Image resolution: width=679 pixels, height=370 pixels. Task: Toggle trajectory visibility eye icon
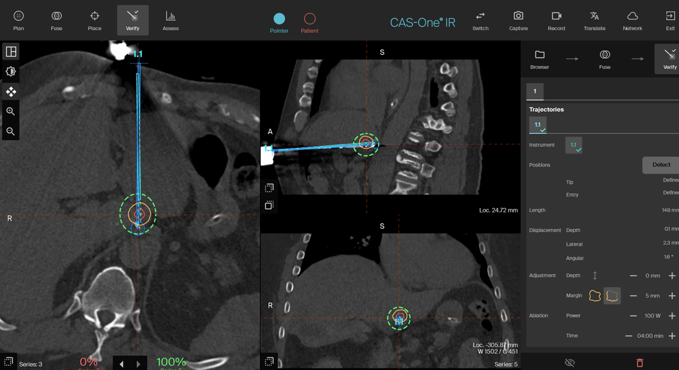coord(569,362)
